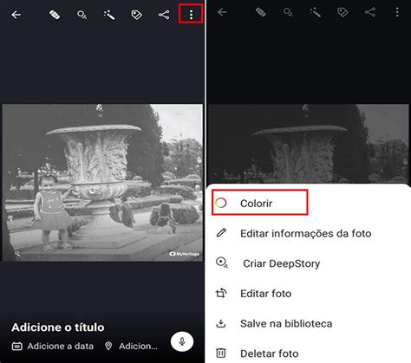Tap colorful circle Colorir icon
The height and width of the screenshot is (363, 411).
[221, 203]
